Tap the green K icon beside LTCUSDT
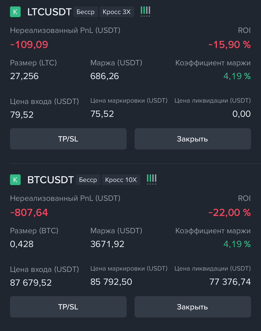 (x=15, y=12)
